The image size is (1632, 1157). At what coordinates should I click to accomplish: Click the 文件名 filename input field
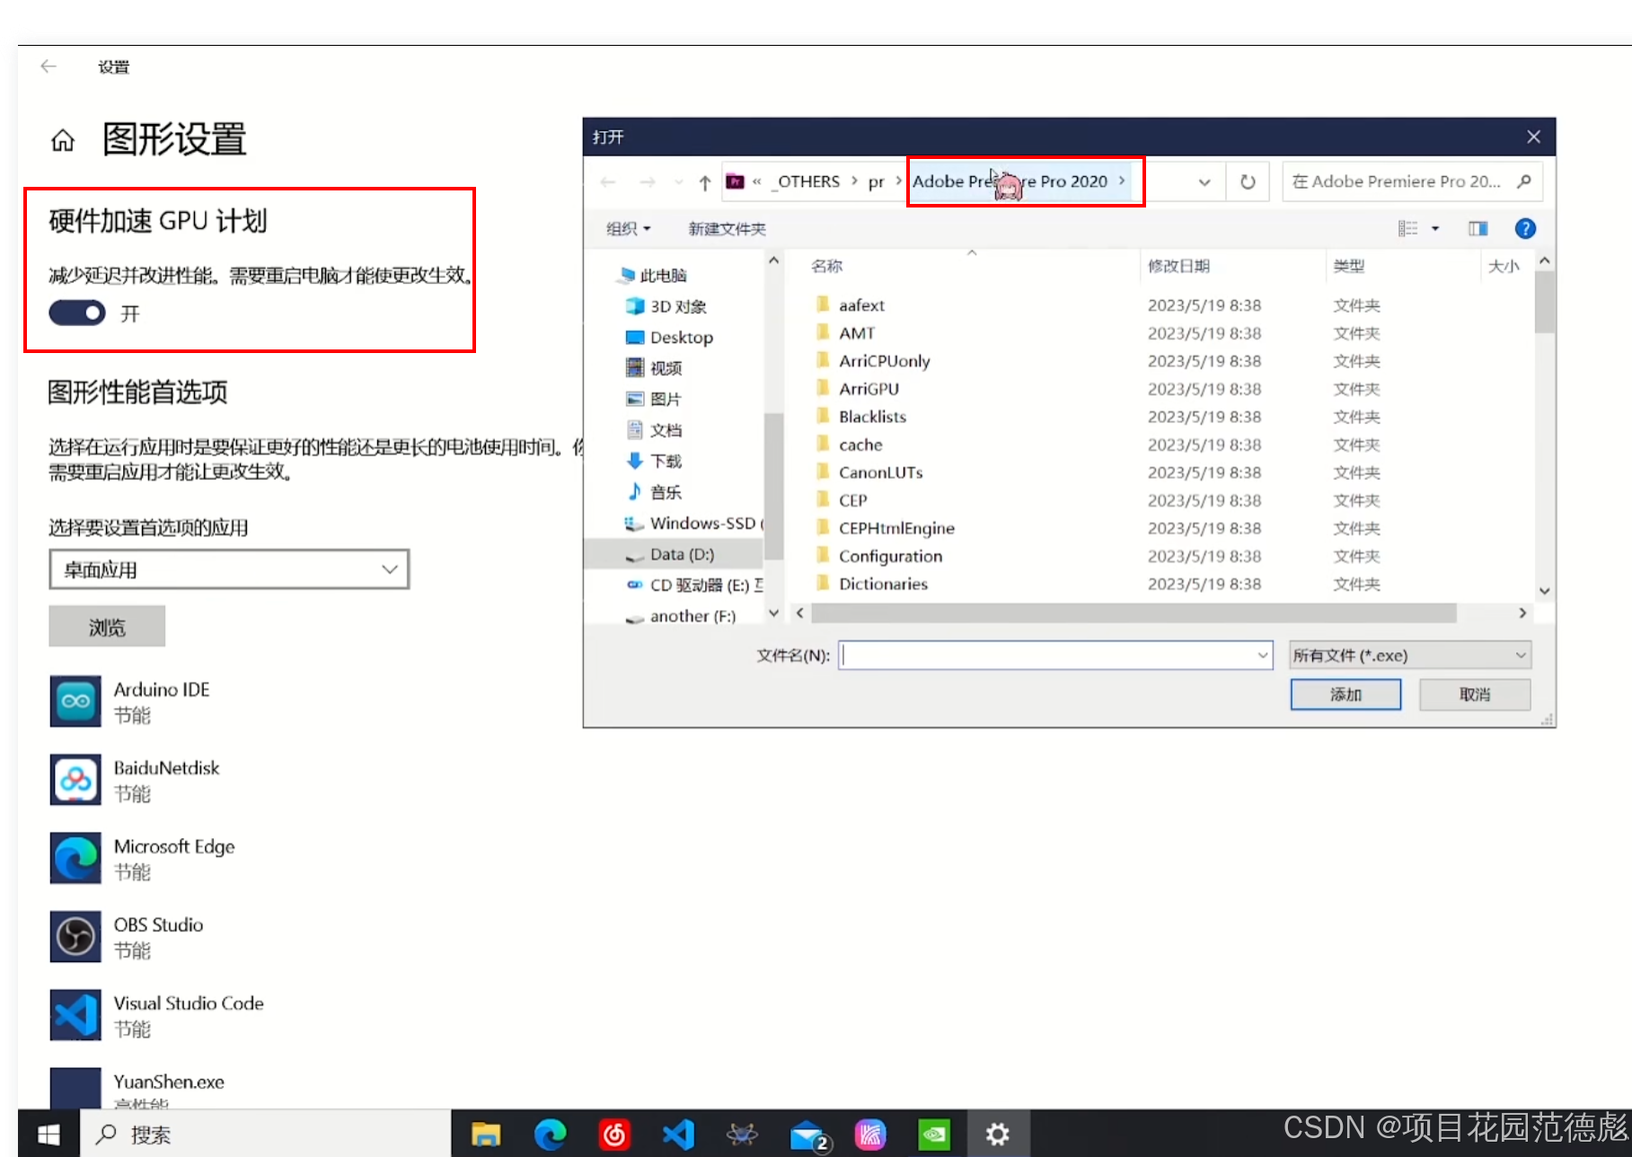pos(1055,655)
